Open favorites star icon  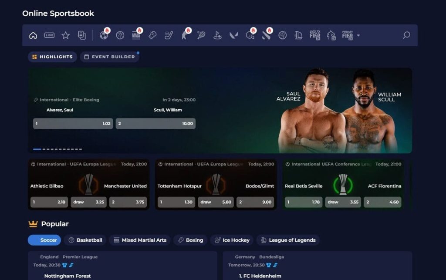pyautogui.click(x=66, y=35)
